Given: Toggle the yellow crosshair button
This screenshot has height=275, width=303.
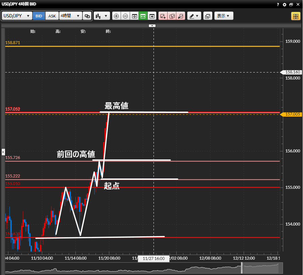Looking at the screenshot, I should pyautogui.click(x=295, y=16).
